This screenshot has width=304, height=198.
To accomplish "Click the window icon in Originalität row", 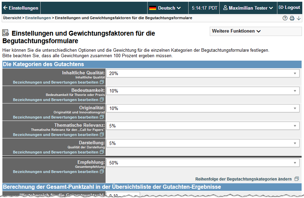I will click(102, 117).
